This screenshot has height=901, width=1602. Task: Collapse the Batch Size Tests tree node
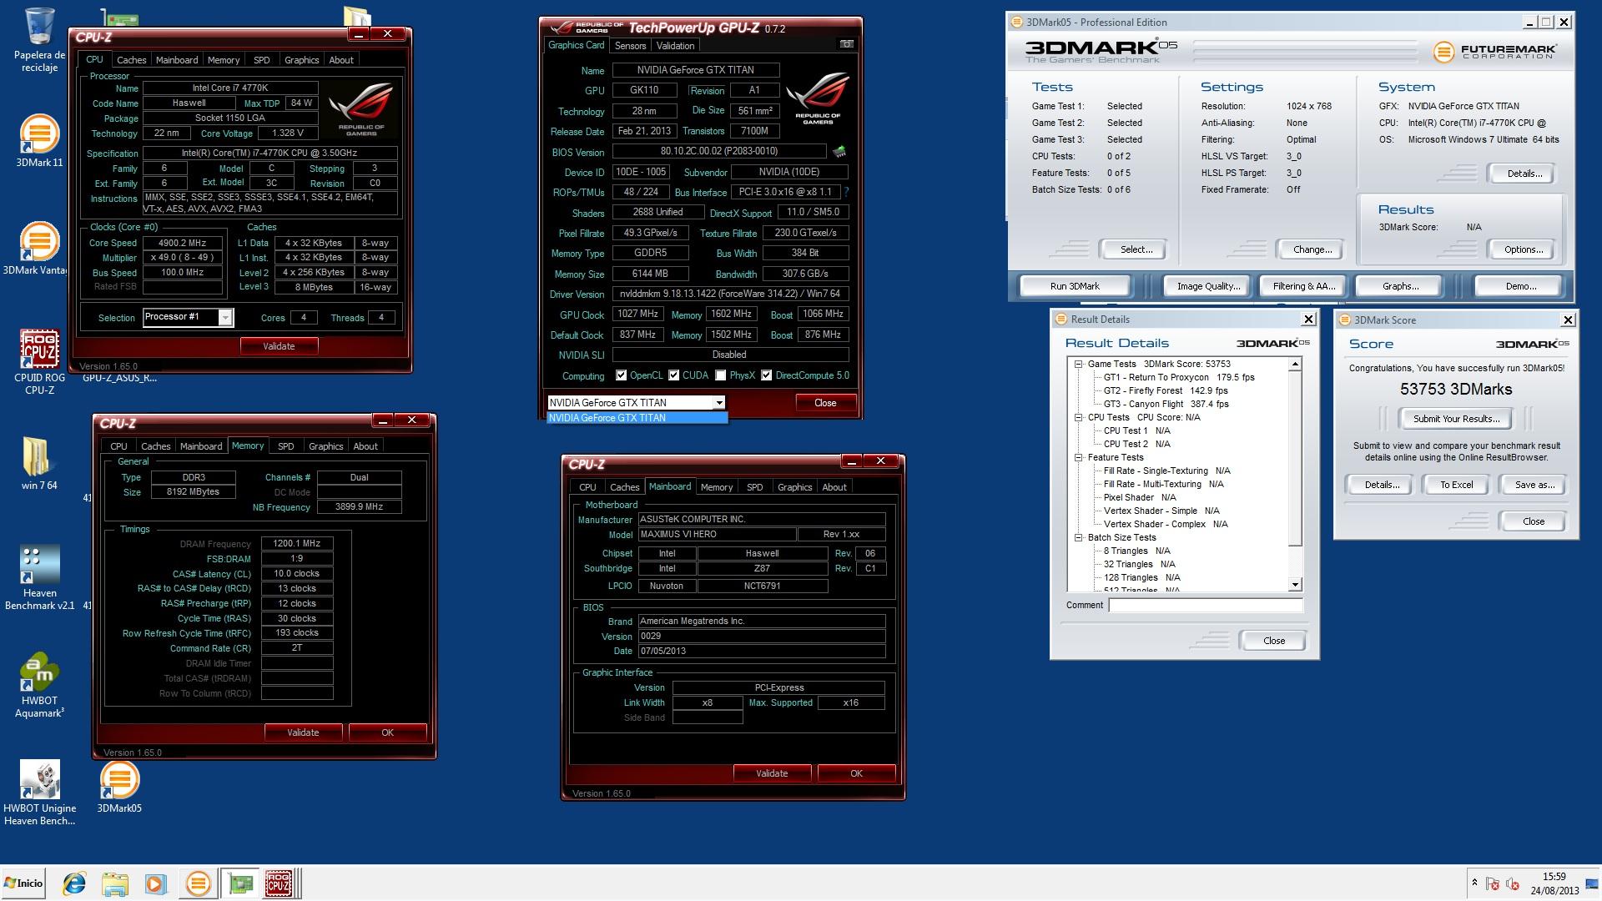(1078, 537)
